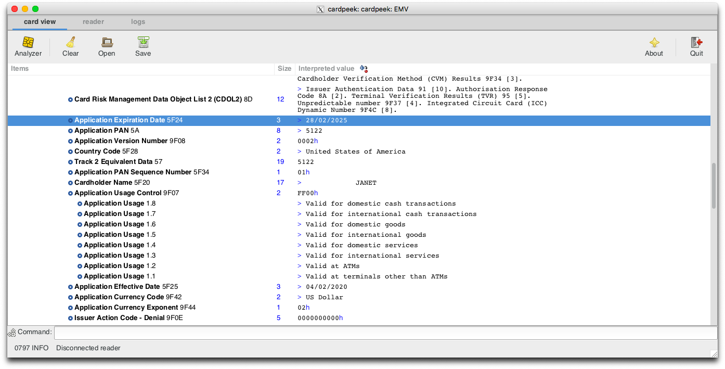This screenshot has height=369, width=725.
Task: Select Application Usage 1.8 row
Action: click(359, 203)
